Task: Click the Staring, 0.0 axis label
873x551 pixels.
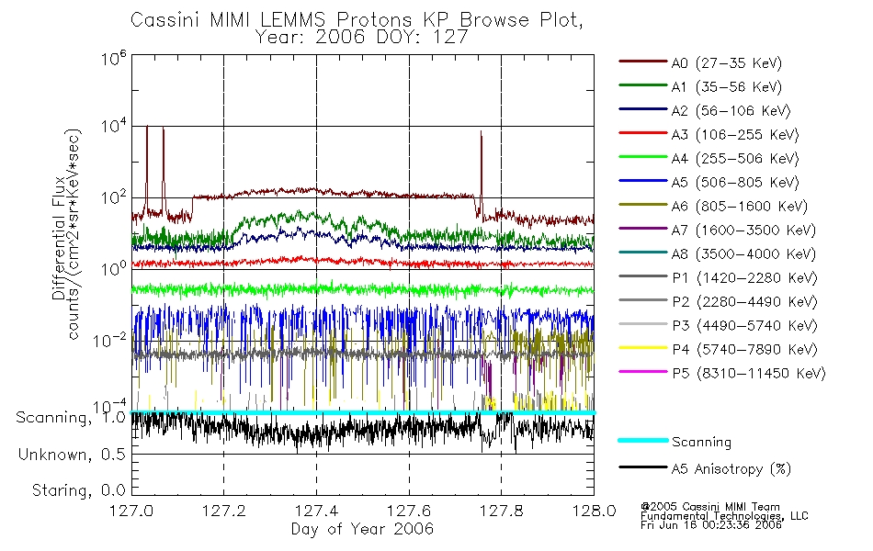Action: [78, 490]
